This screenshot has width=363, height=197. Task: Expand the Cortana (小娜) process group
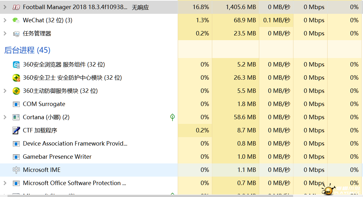click(x=5, y=117)
